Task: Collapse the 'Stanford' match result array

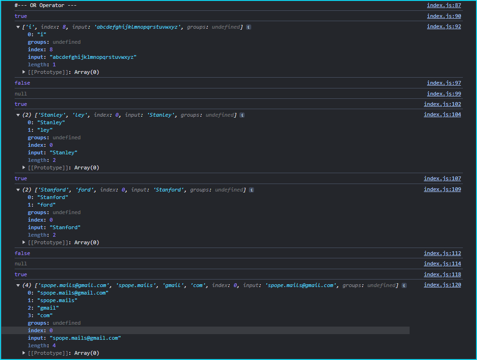Action: click(x=18, y=190)
